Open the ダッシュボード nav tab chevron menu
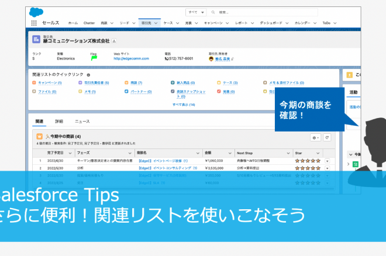The width and height of the screenshot is (386, 256). [x=287, y=23]
